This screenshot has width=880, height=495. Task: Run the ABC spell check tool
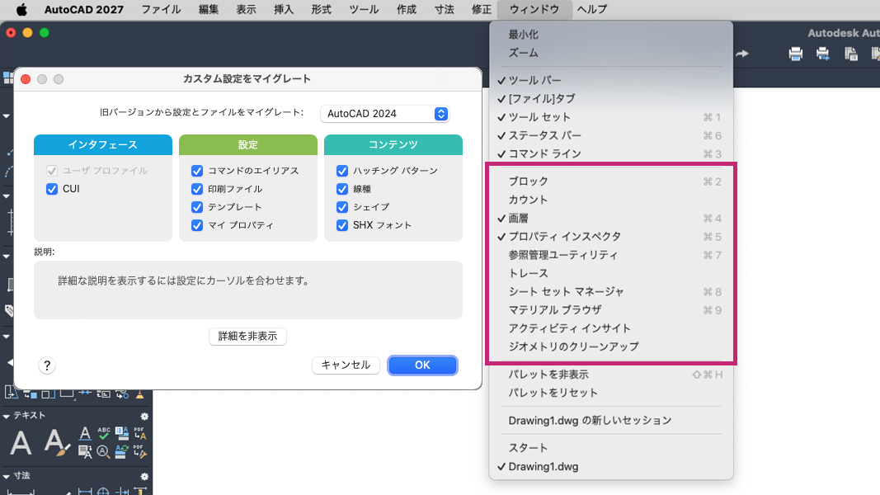[104, 433]
